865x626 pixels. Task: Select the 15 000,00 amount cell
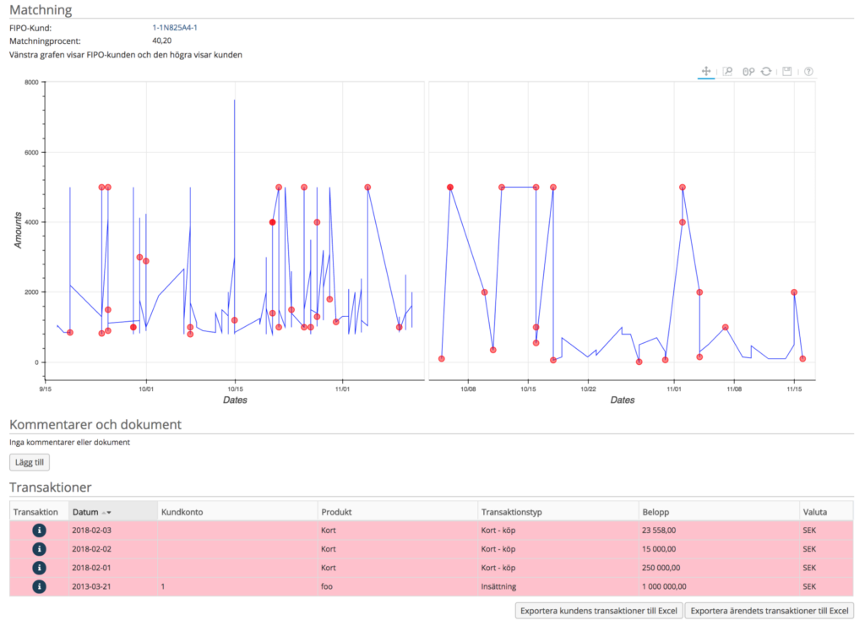coord(719,549)
